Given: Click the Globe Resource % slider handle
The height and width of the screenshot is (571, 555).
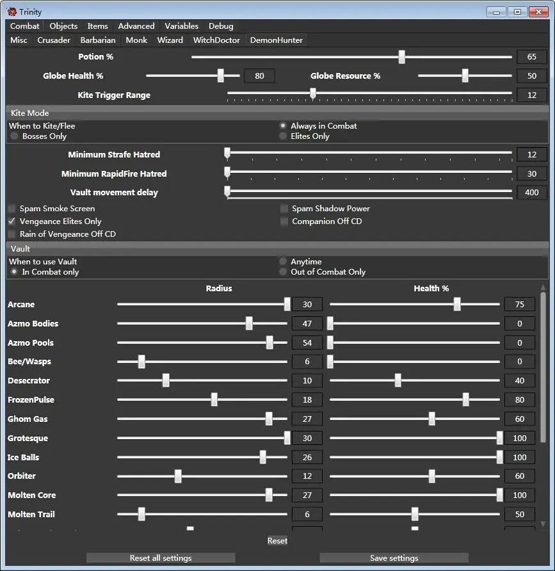Looking at the screenshot, I should pyautogui.click(x=465, y=76).
